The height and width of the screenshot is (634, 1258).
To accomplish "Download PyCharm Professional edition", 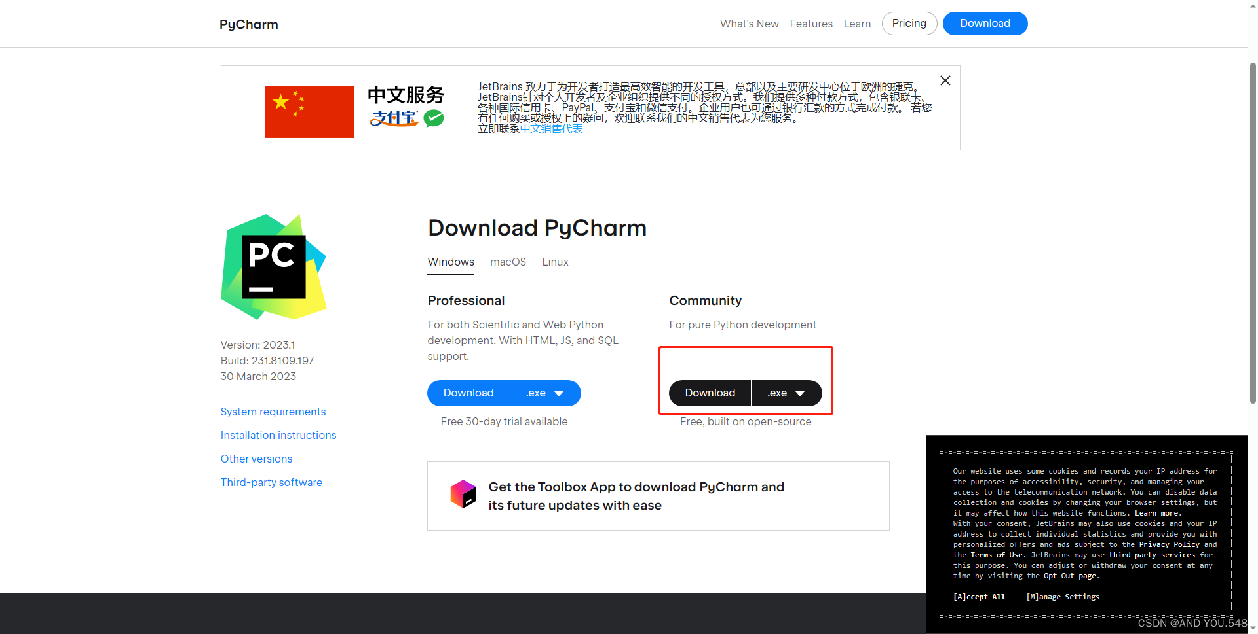I will 468,393.
